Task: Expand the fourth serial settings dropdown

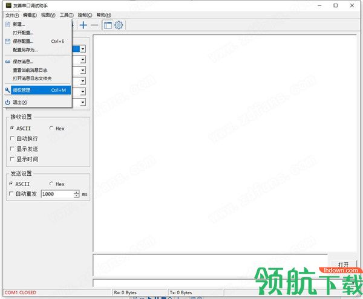Action: coord(83,81)
